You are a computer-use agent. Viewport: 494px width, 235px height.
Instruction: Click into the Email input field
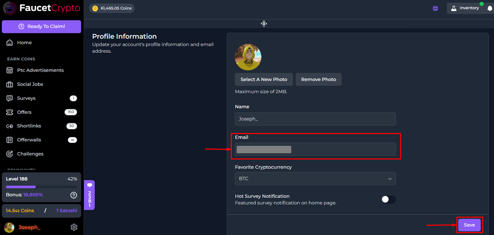315,149
